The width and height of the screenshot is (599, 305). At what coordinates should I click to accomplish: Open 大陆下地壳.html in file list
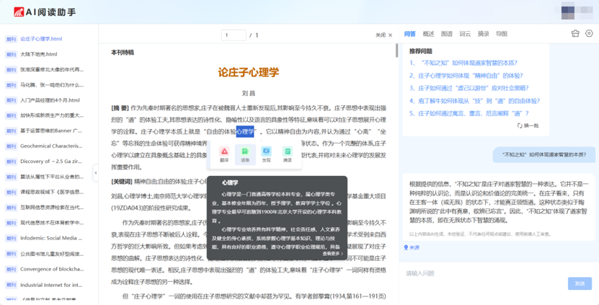pos(39,54)
